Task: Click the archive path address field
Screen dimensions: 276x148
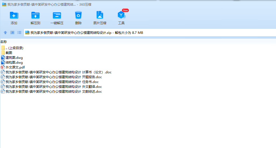Action: point(150,33)
